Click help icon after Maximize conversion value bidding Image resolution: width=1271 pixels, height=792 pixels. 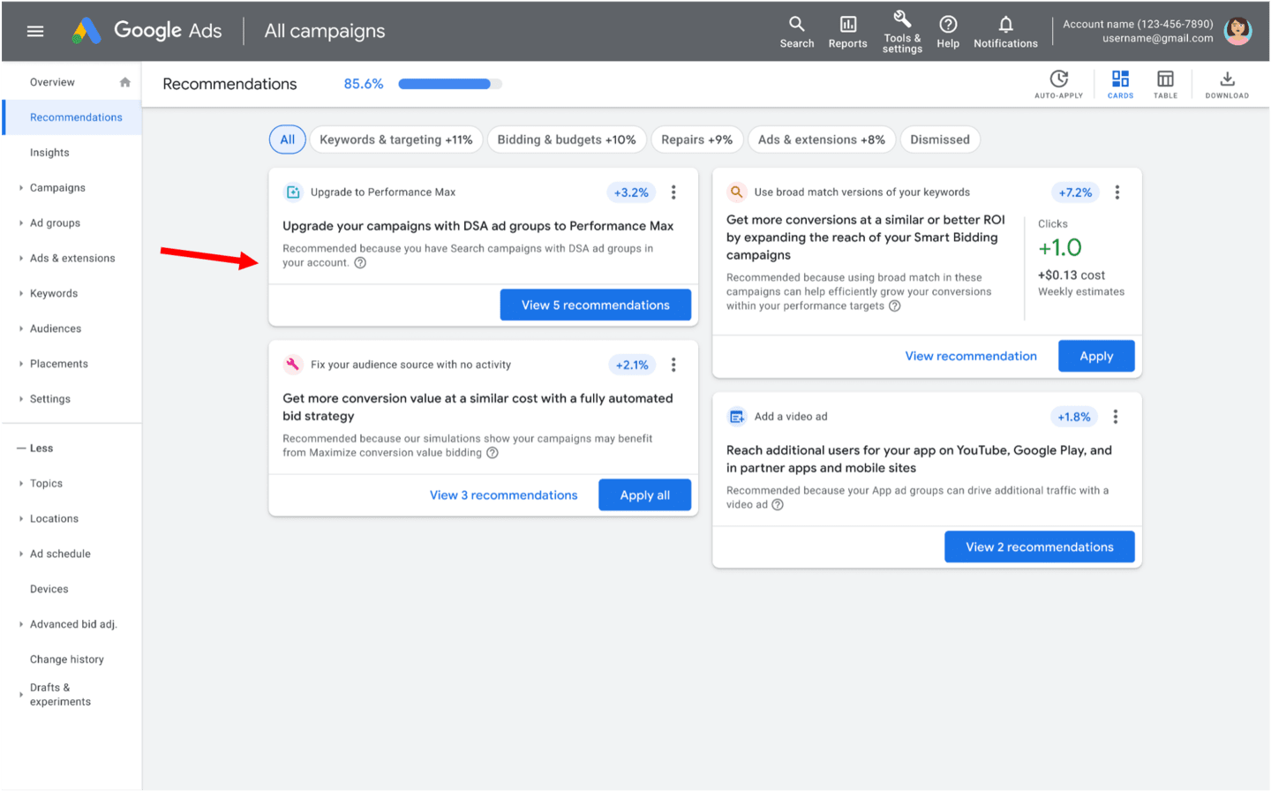coord(493,453)
